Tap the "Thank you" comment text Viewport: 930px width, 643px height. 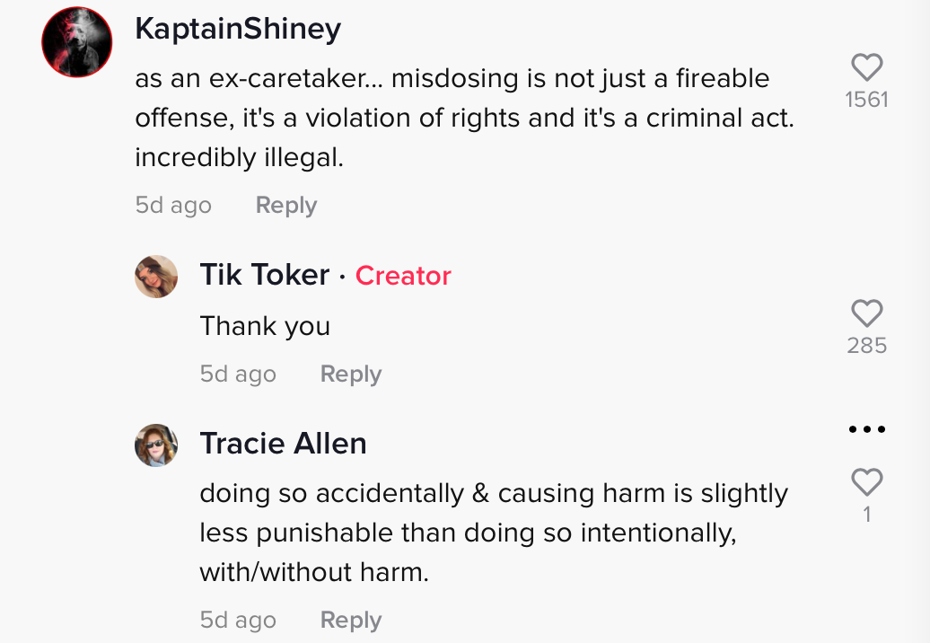(265, 326)
